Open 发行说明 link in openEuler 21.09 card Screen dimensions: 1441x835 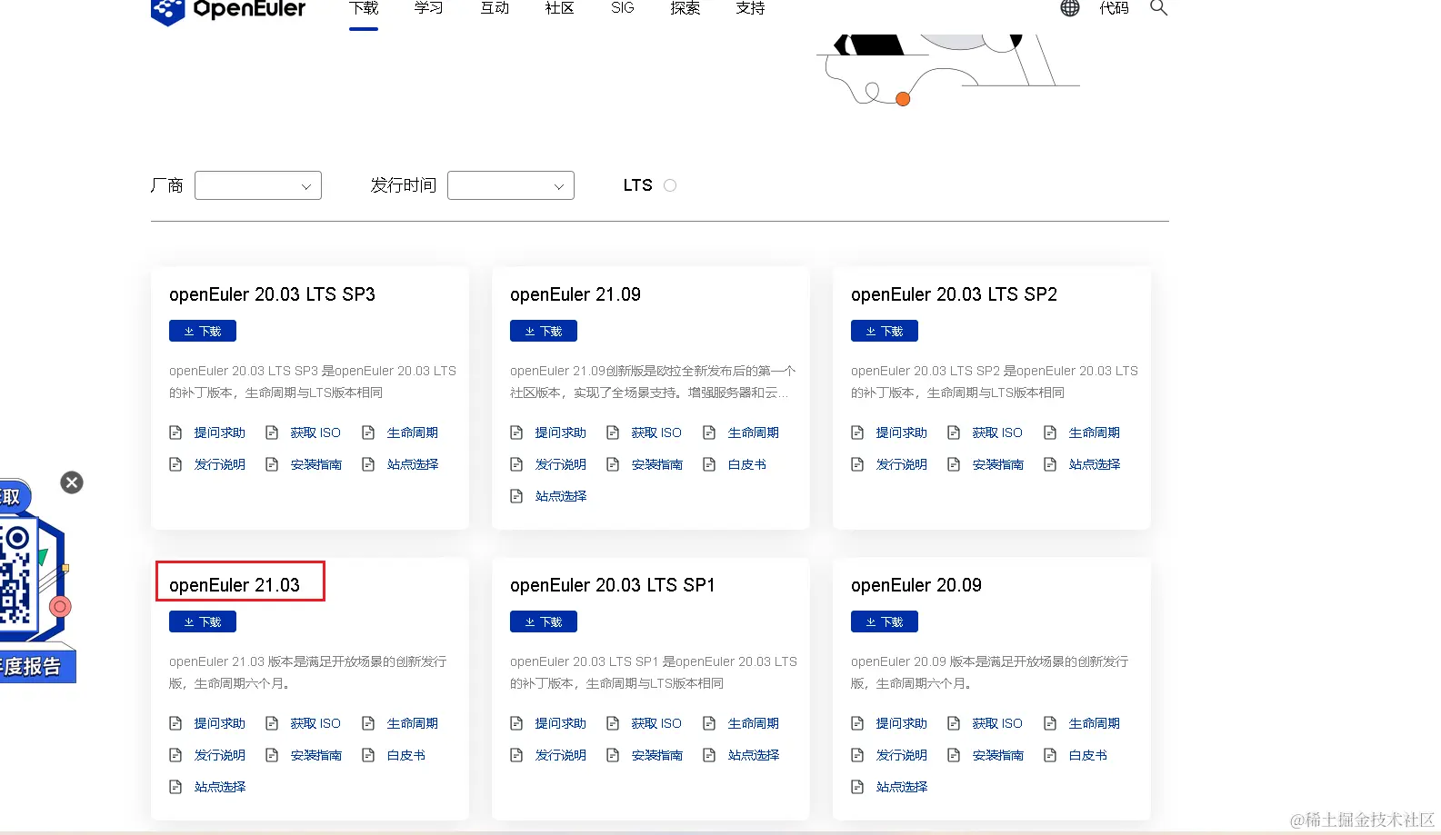pos(561,464)
